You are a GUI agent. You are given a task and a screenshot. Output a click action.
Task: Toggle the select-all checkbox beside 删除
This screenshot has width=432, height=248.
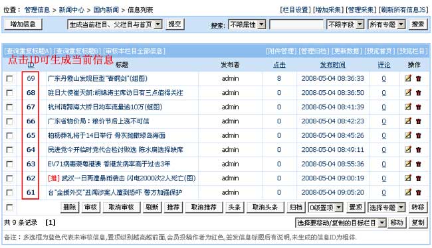(x=9, y=208)
